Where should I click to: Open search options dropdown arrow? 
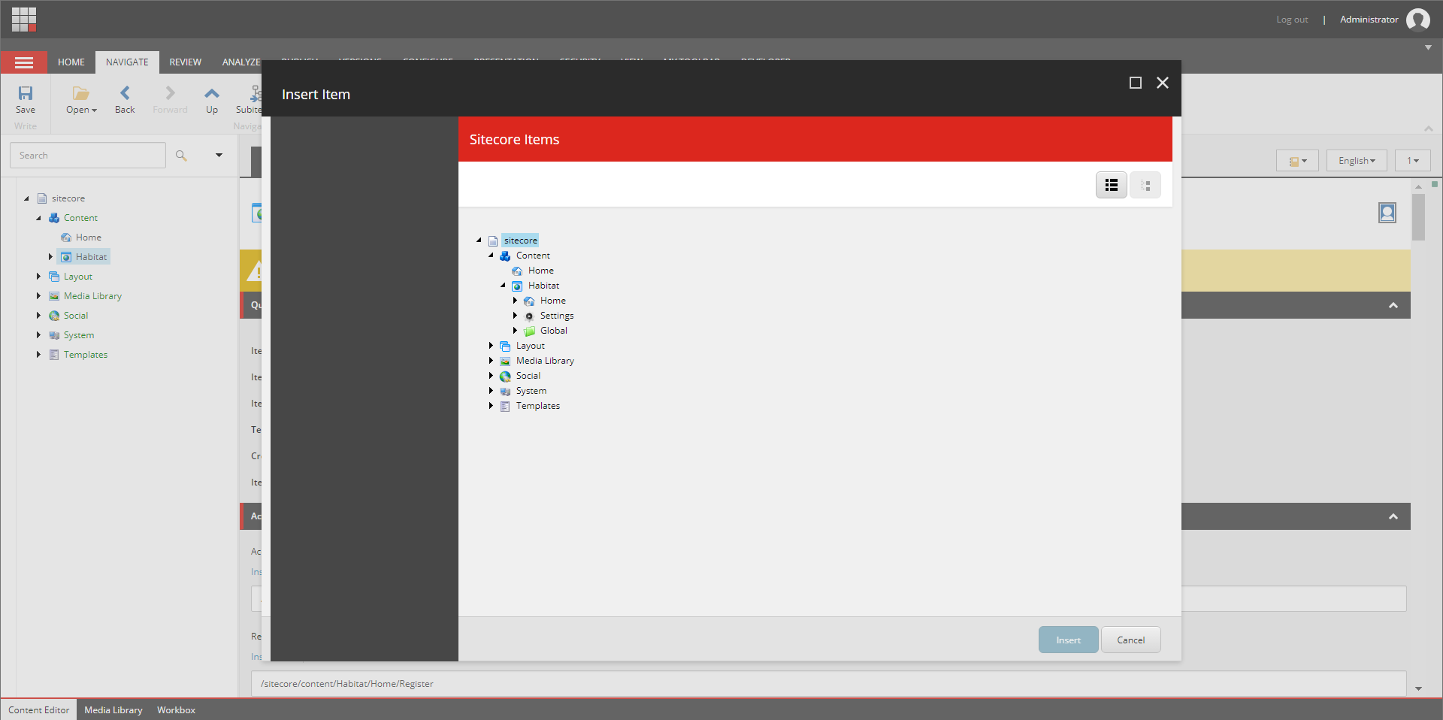point(219,156)
